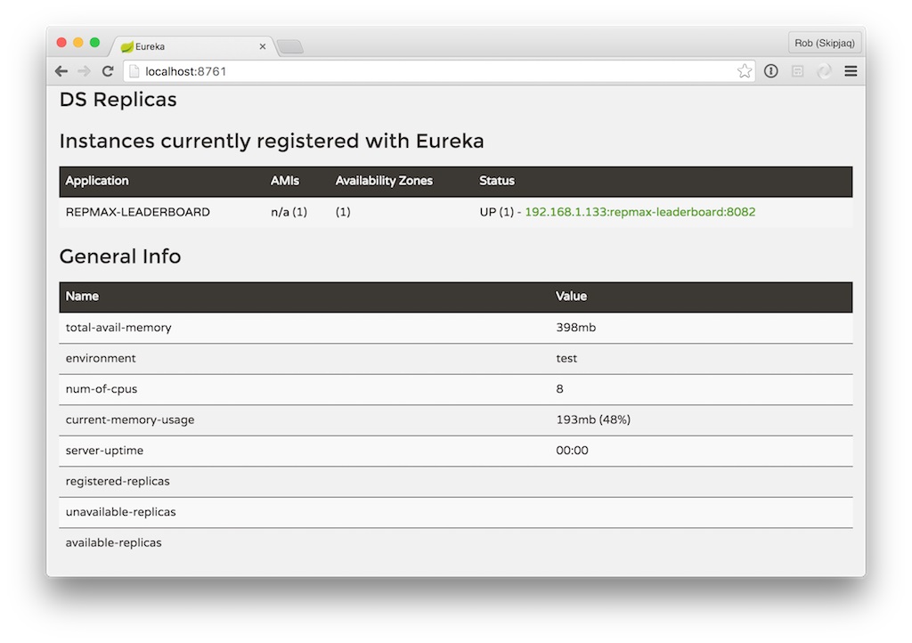The width and height of the screenshot is (912, 643).
Task: Click the num-of-cpus row name
Action: (102, 389)
